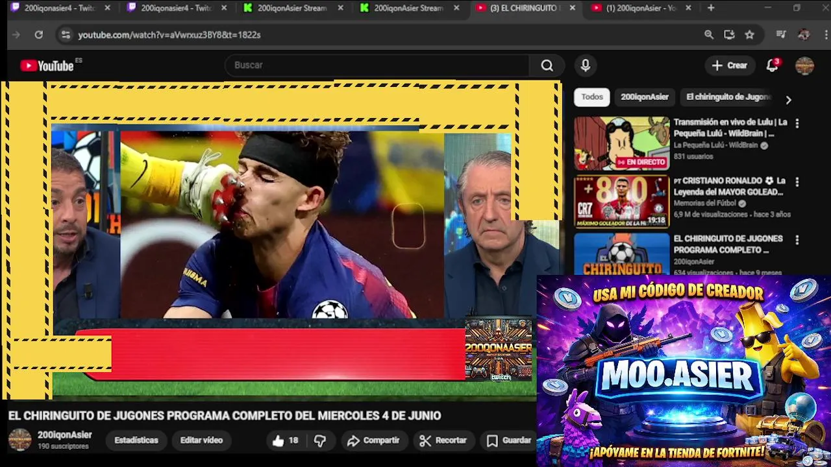
Task: Open 200iqonAsier channel name link below video
Action: pyautogui.click(x=64, y=435)
